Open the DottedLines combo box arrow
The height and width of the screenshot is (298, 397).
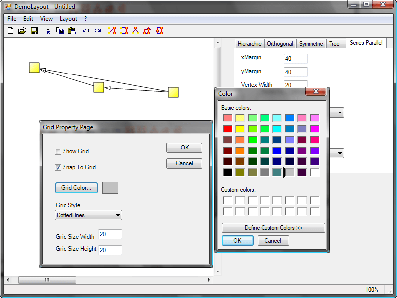click(x=118, y=215)
